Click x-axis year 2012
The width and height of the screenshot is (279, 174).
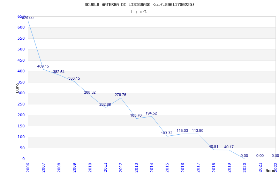pyautogui.click(x=121, y=168)
